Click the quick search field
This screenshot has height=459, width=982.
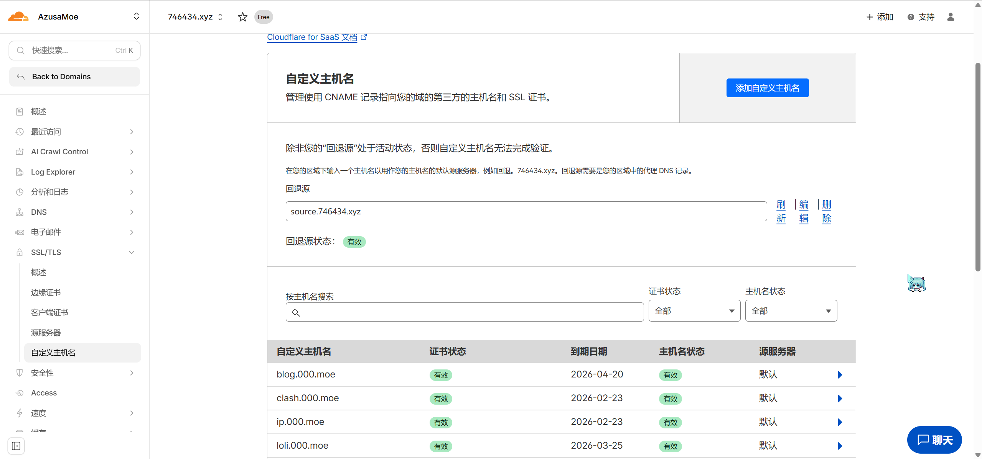click(x=74, y=51)
